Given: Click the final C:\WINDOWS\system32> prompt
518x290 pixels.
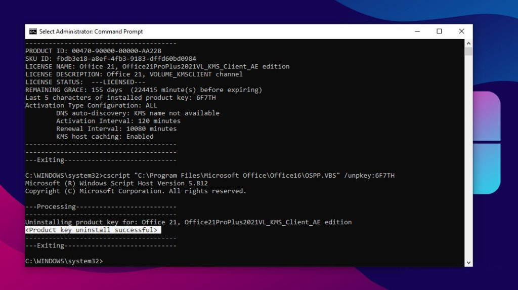Looking at the screenshot, I should (64, 261).
